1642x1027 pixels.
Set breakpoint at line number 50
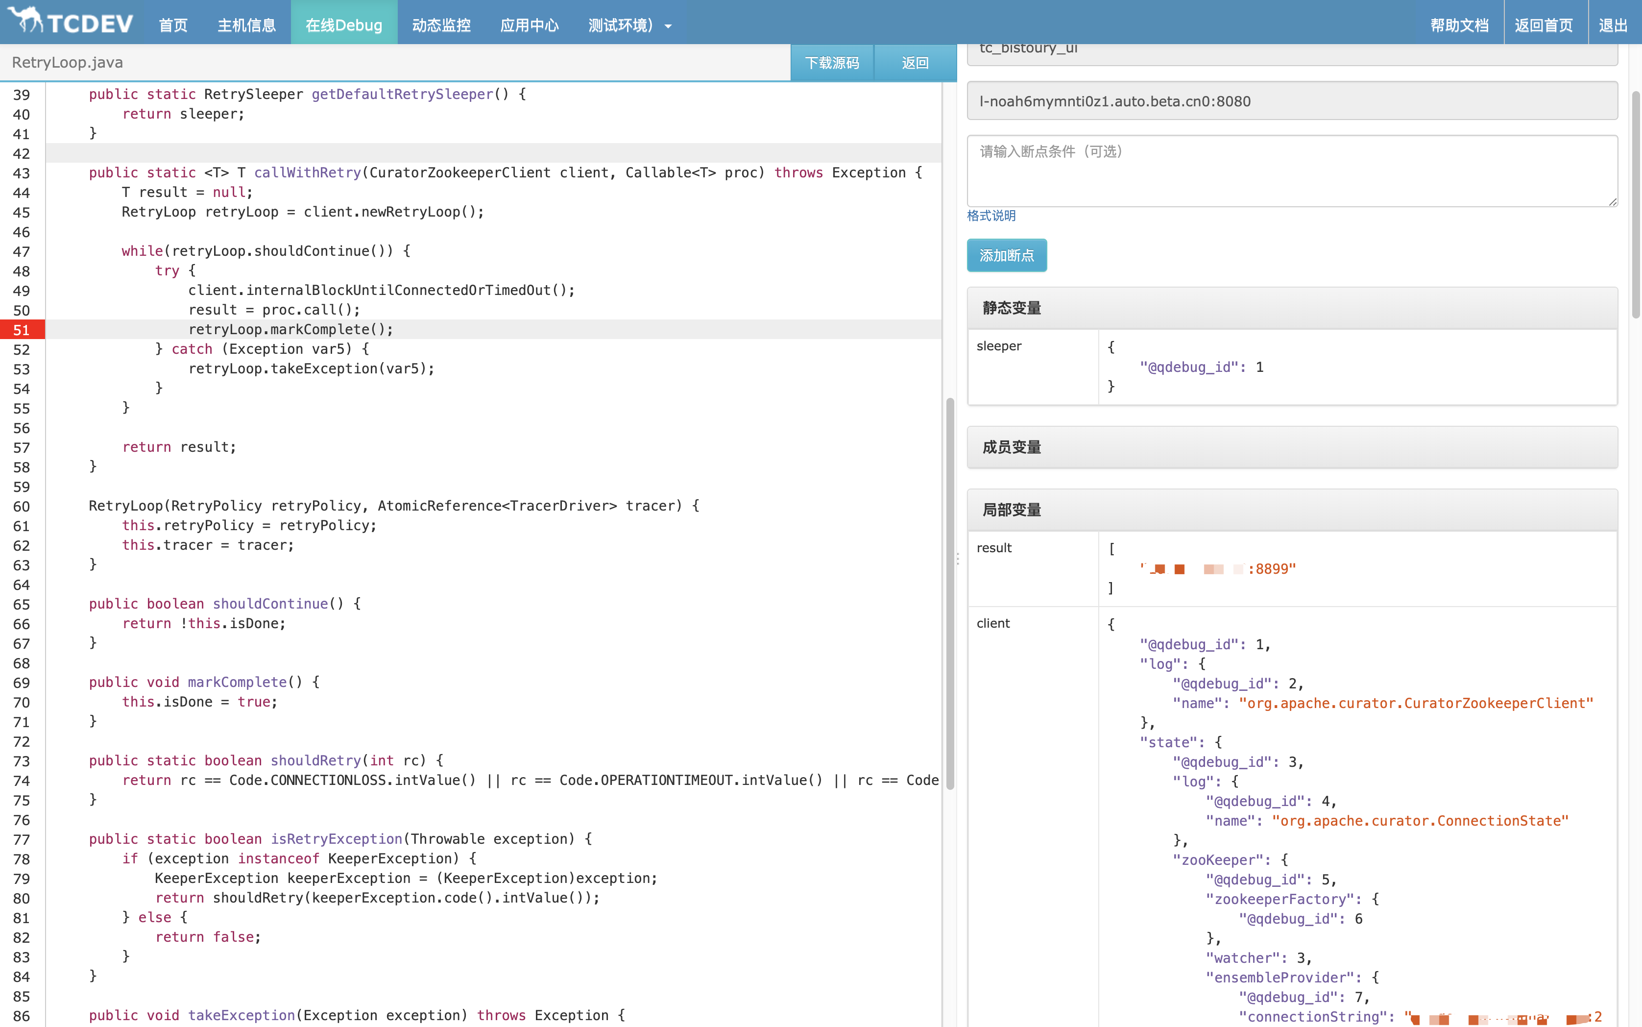click(x=22, y=311)
